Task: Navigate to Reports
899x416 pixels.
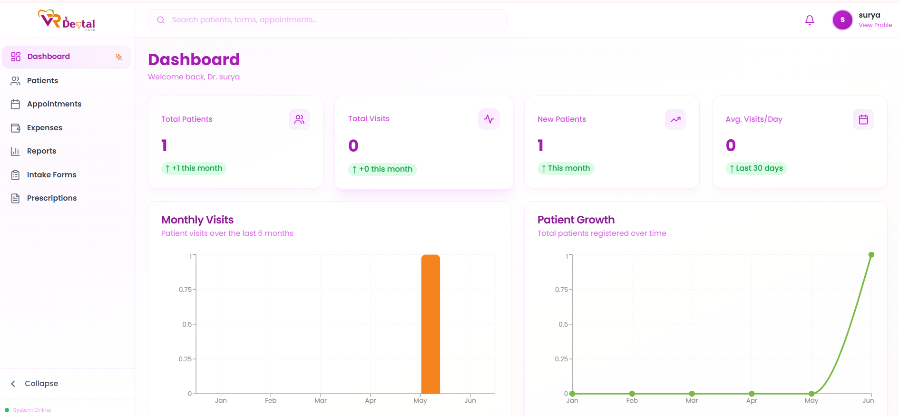Action: 41,151
